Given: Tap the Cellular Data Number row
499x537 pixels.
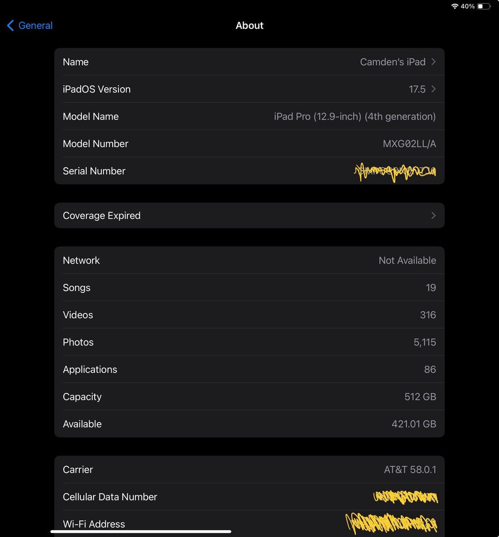Looking at the screenshot, I should (x=249, y=497).
